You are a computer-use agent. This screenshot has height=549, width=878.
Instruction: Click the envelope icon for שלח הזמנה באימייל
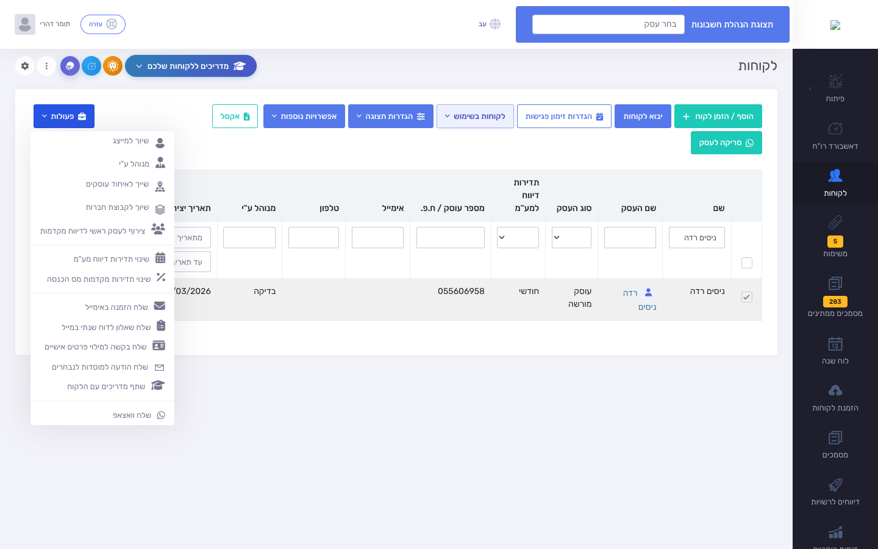coord(160,306)
